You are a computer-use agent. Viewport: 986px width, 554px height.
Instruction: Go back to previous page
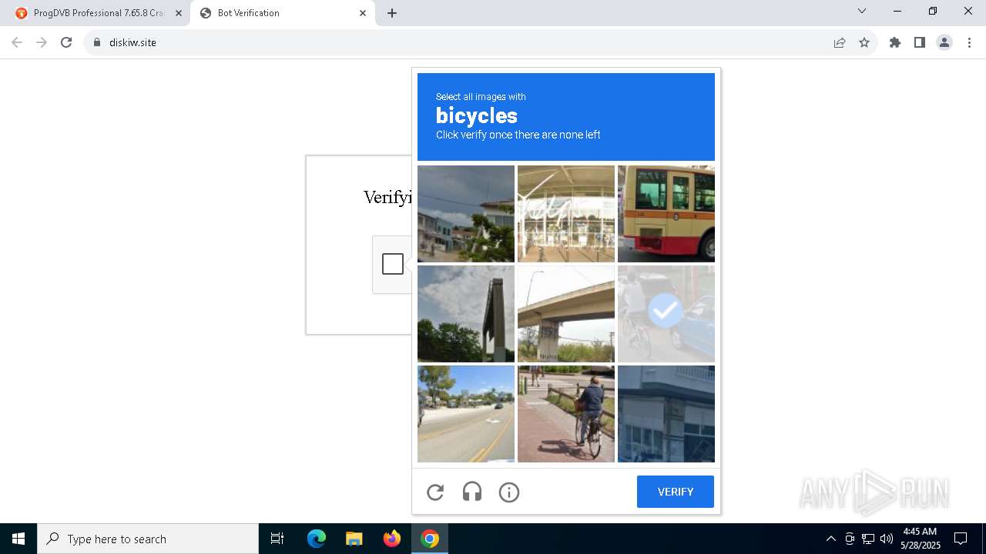(17, 42)
